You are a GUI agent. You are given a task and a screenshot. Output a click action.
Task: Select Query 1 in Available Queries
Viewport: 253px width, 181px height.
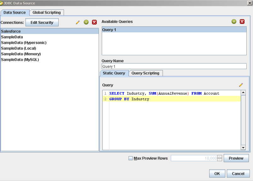click(x=174, y=30)
